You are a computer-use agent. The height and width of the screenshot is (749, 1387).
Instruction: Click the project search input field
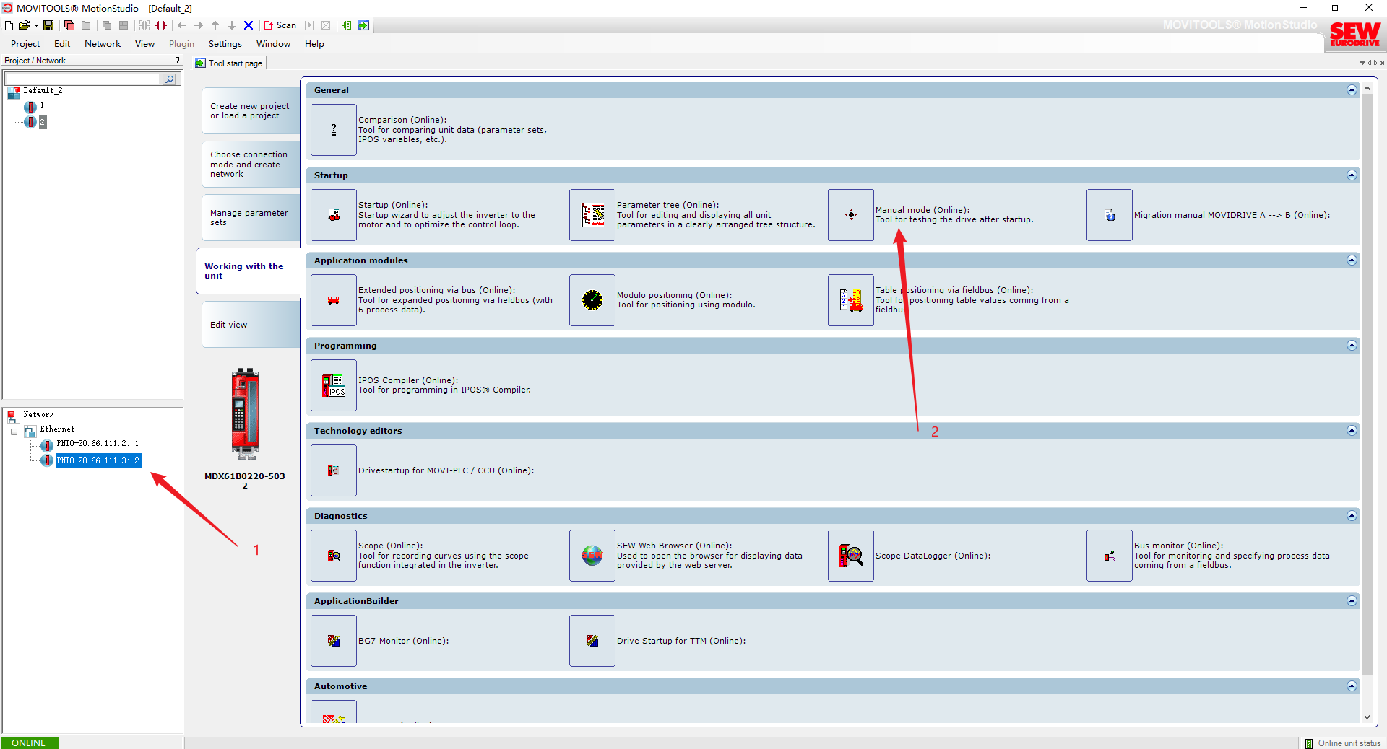tap(82, 79)
